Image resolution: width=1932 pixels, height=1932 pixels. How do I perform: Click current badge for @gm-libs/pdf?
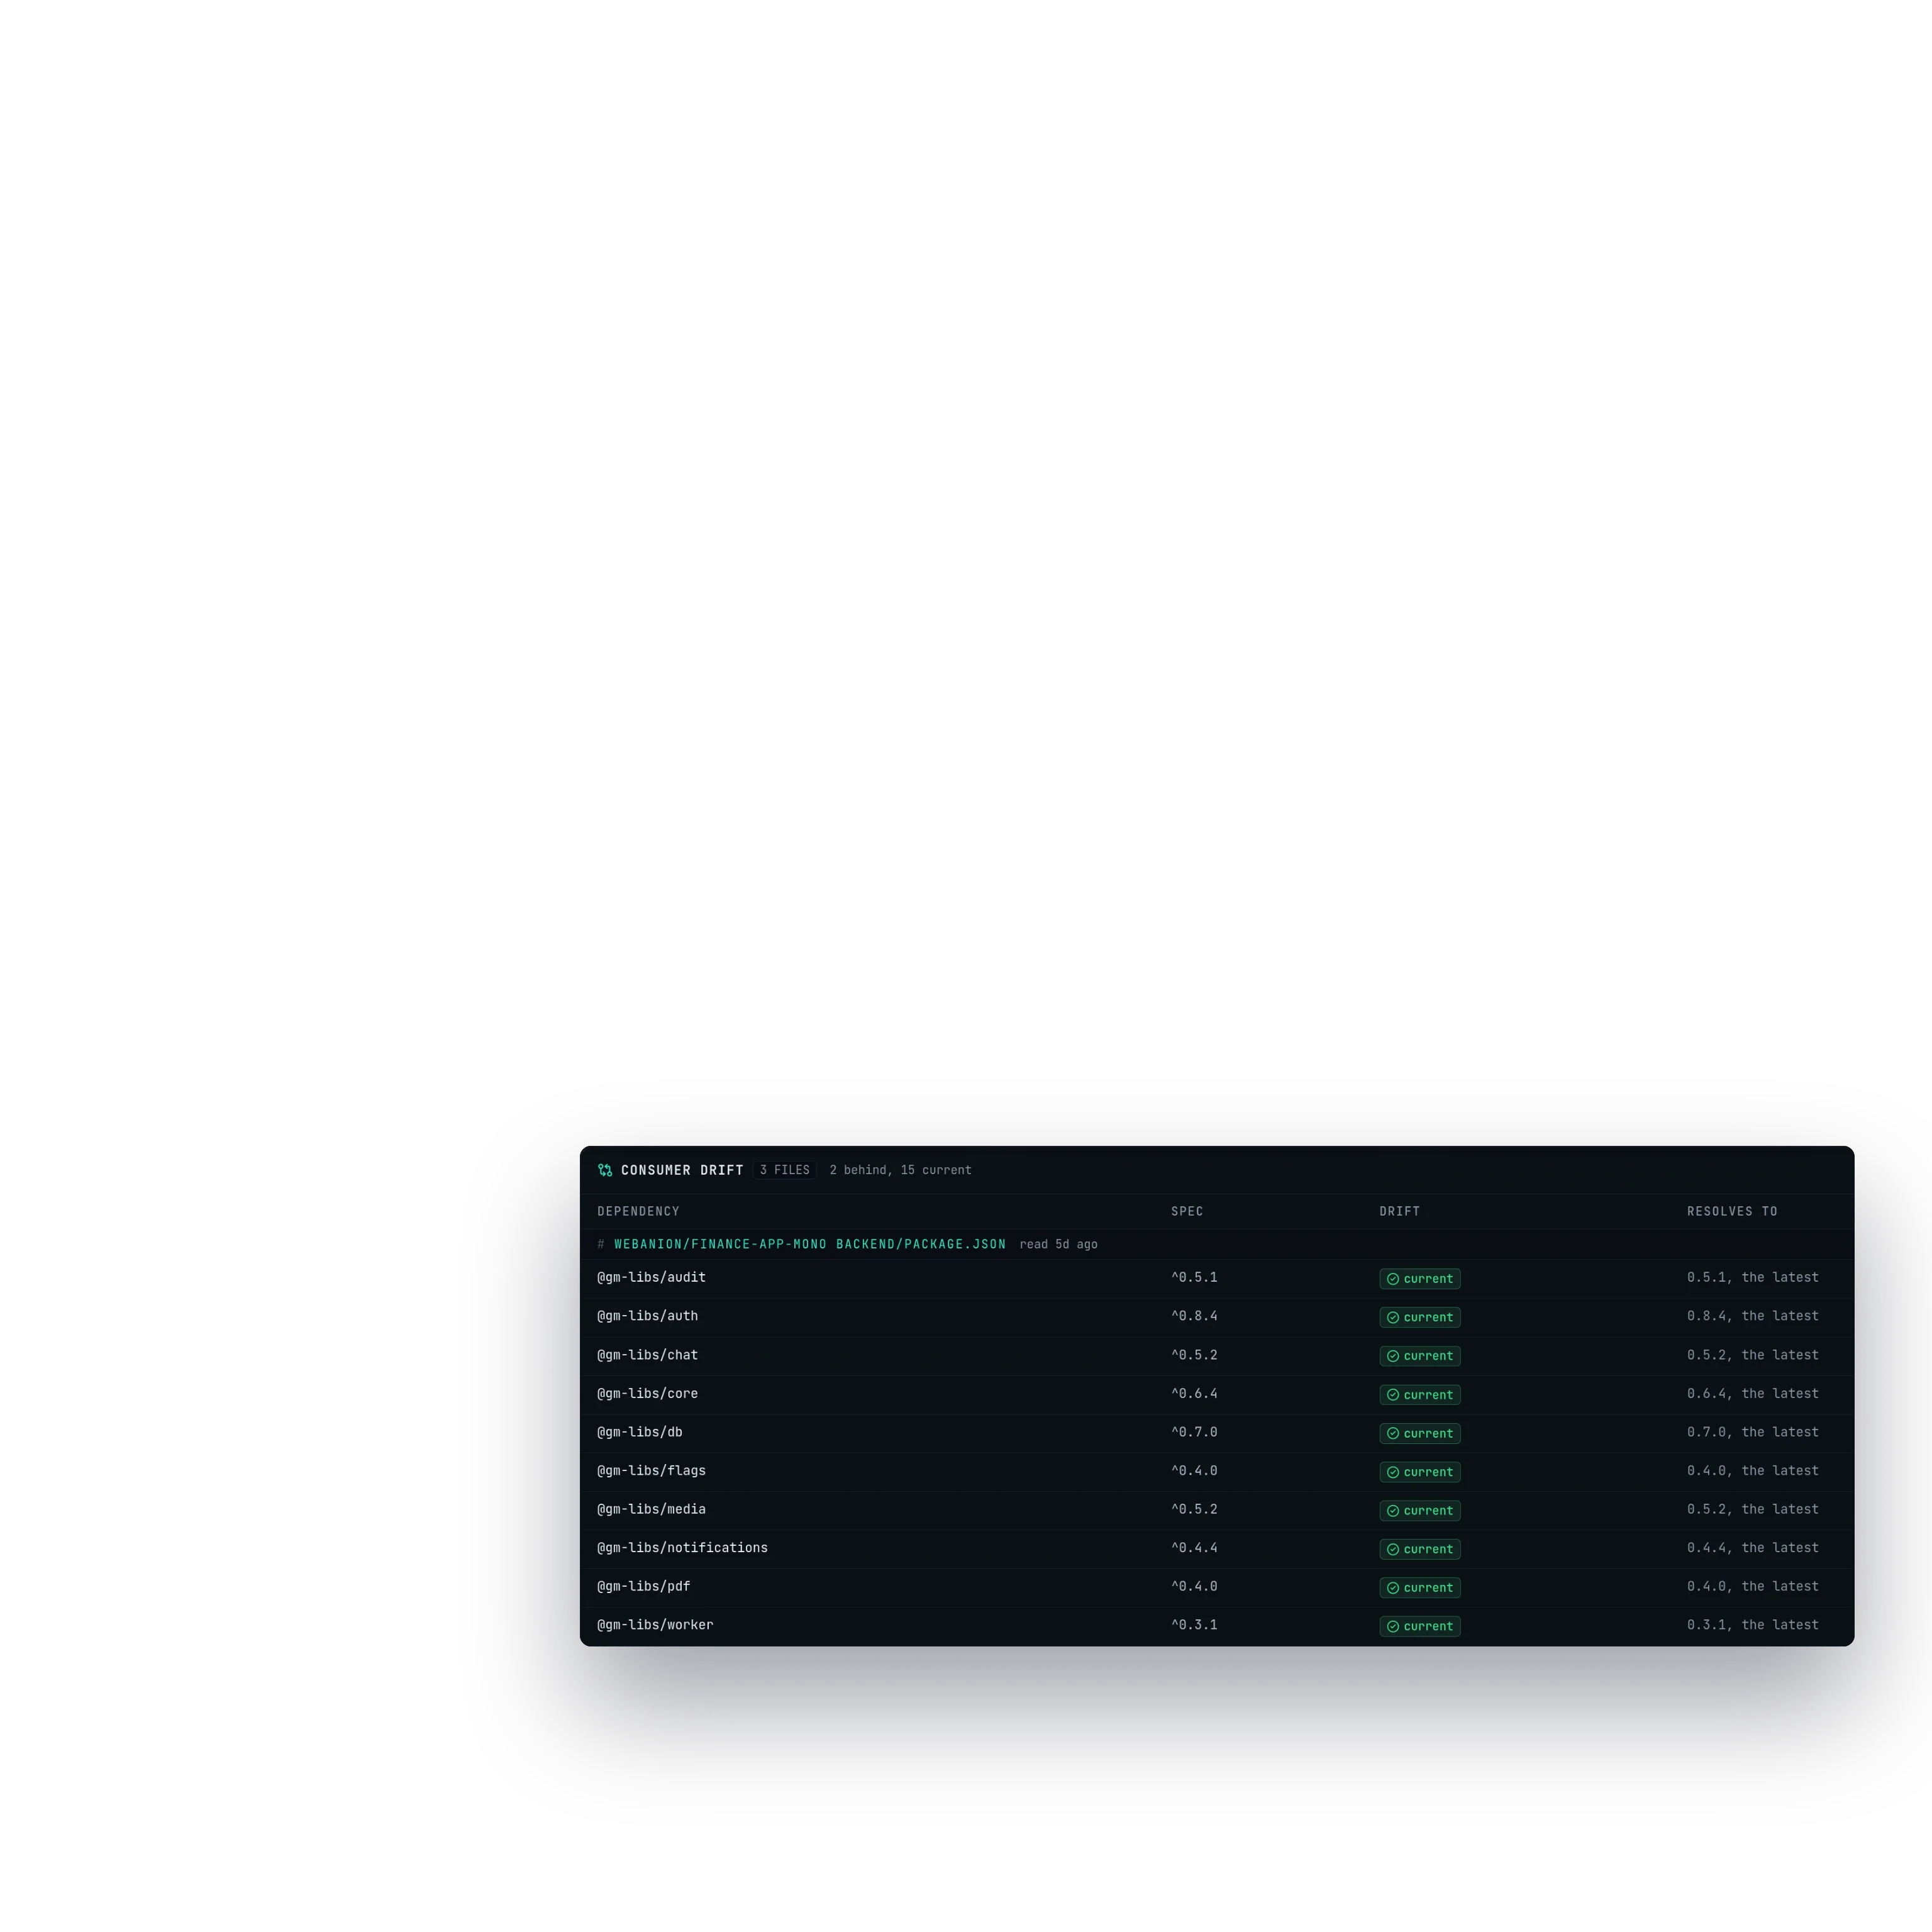pyautogui.click(x=1420, y=1588)
